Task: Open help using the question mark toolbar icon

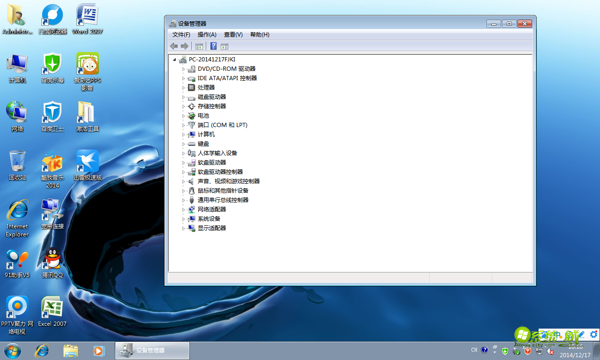Action: 213,46
